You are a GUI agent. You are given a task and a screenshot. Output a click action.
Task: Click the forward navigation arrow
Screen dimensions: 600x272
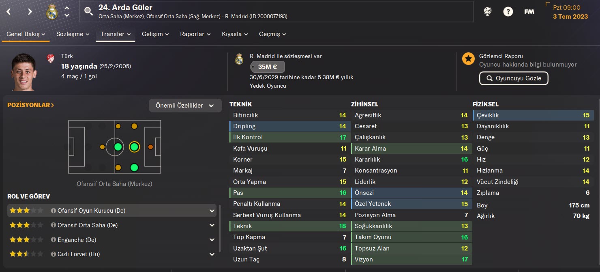click(x=30, y=11)
